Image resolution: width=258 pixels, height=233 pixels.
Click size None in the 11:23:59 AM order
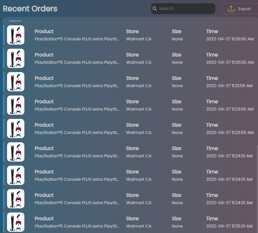177,132
